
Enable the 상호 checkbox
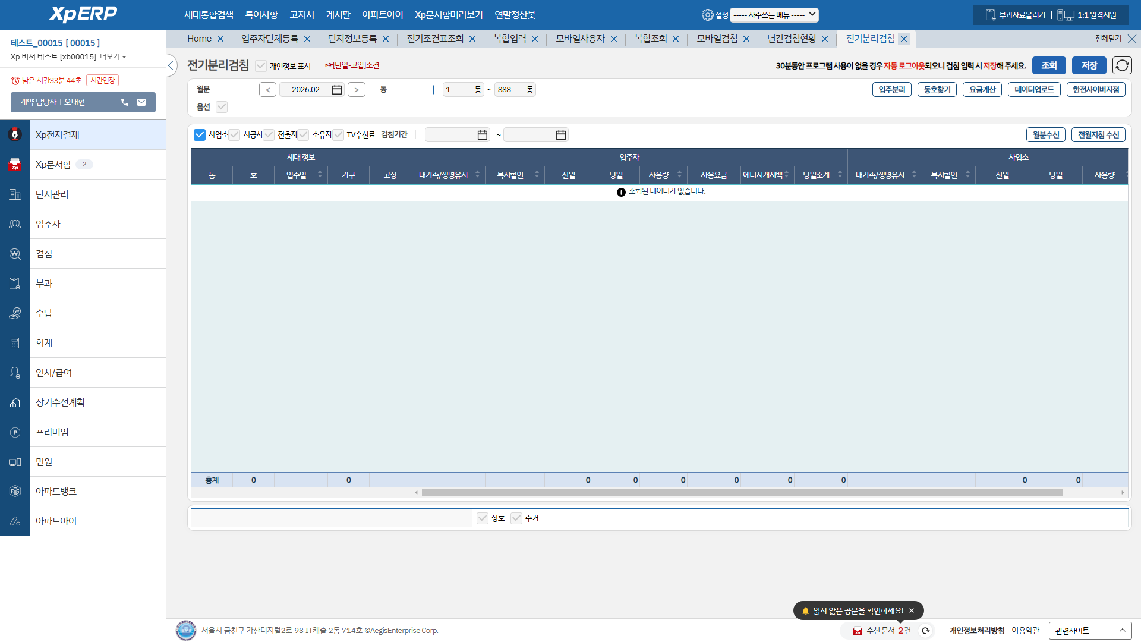coord(483,518)
